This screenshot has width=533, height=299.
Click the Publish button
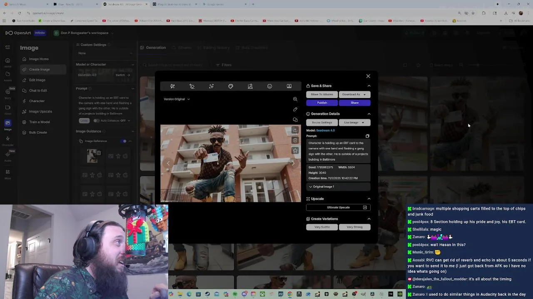tap(322, 103)
